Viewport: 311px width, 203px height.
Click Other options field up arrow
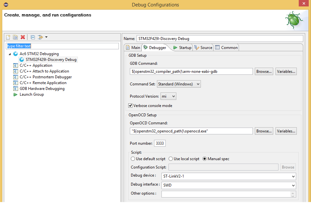[x=293, y=193]
